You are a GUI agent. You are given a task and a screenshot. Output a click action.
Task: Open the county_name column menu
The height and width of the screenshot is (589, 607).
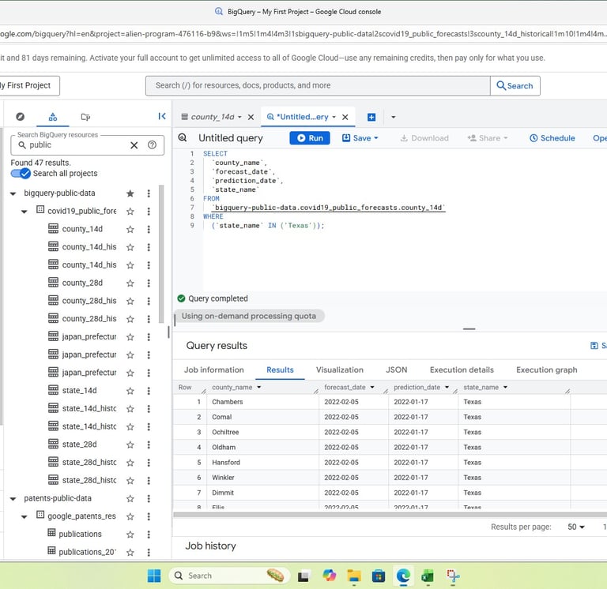point(259,387)
